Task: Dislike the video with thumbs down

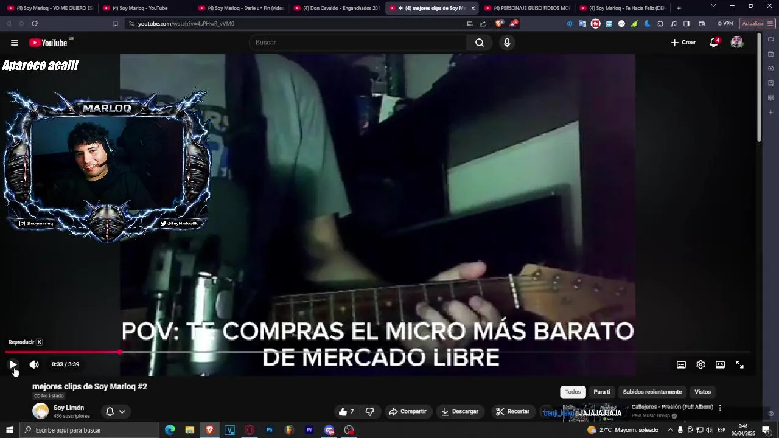Action: (x=369, y=412)
